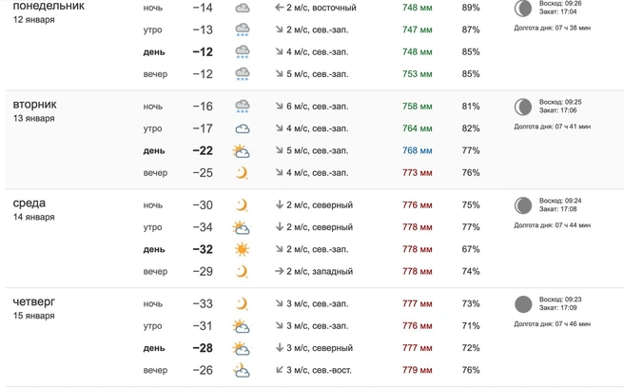Click the full moon phase icon for Thursday

(x=523, y=304)
